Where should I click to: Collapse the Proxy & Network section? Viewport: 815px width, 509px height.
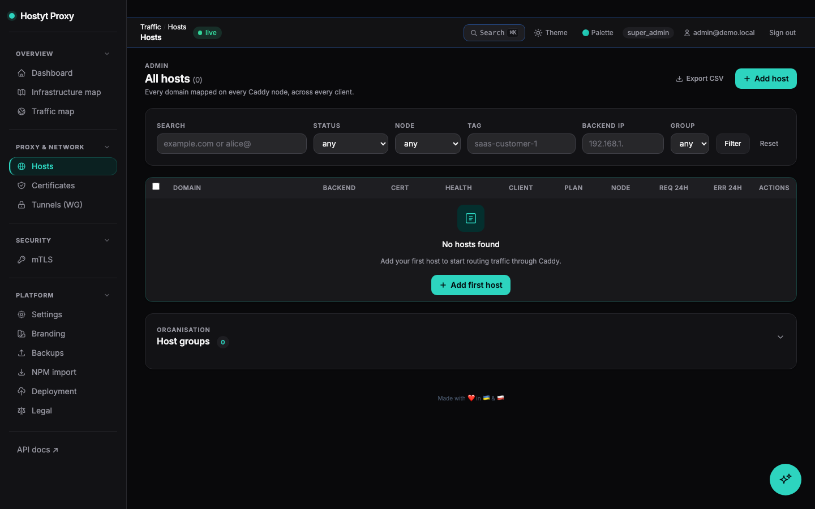[107, 147]
